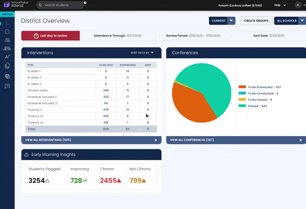This screenshot has height=209, width=306.
Task: Open the line chart trends icon
Action: coord(7,57)
